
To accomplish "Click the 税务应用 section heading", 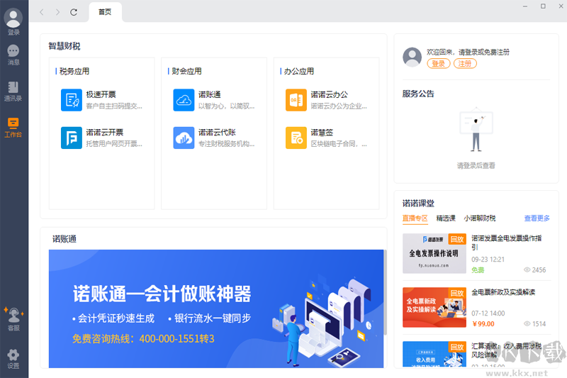I will [x=74, y=71].
